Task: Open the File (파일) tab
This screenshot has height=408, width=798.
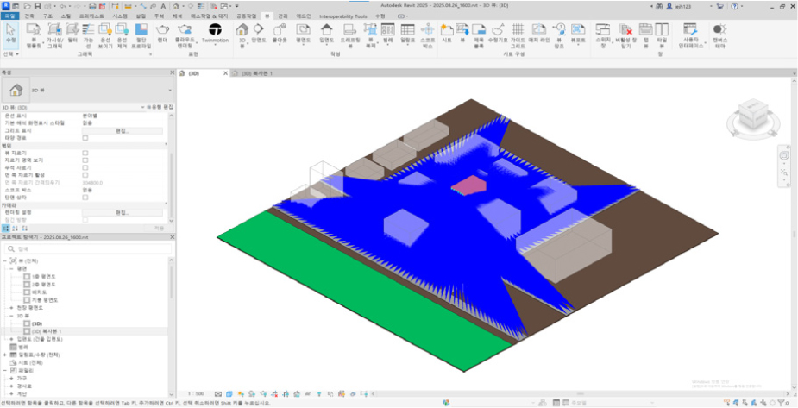Action: pos(10,16)
